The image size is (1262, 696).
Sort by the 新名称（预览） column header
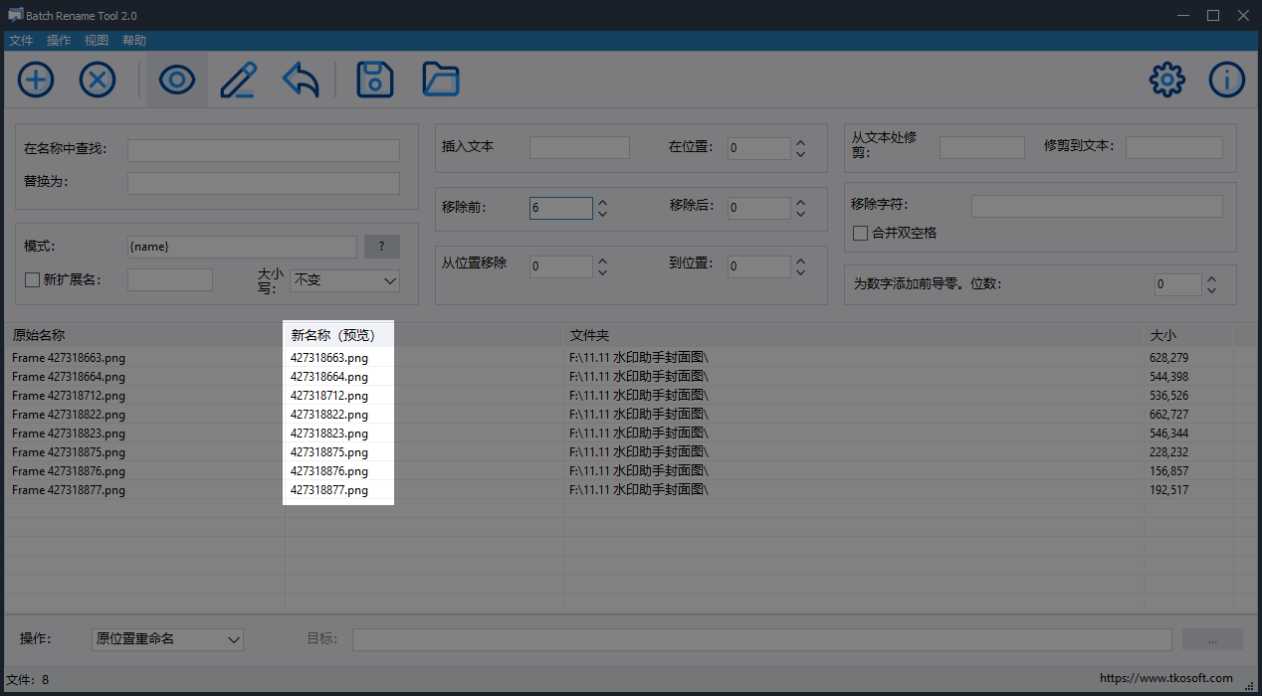[424, 335]
